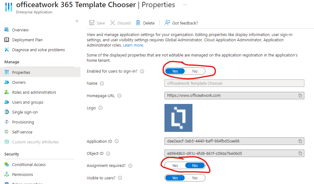Open Single sign-on in sidebar
The height and width of the screenshot is (184, 314).
(x=25, y=112)
